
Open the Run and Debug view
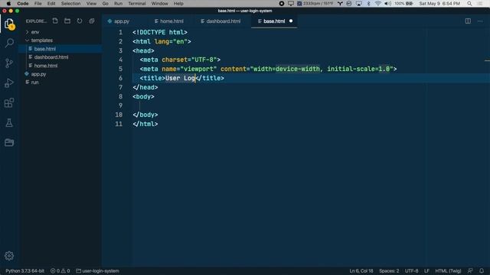click(9, 83)
